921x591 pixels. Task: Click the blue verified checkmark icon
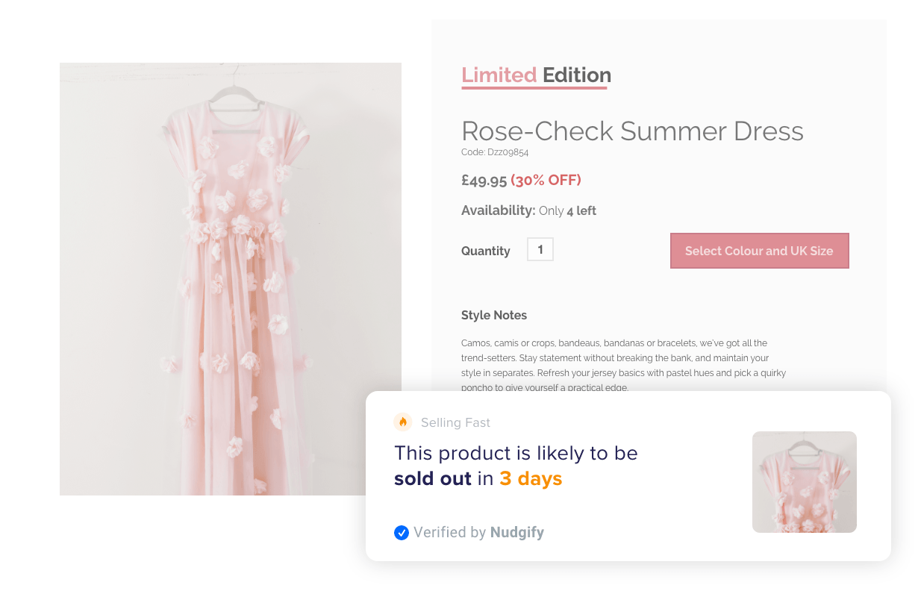pos(402,533)
